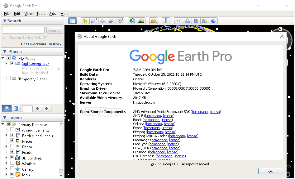The width and height of the screenshot is (295, 179).
Task: Disable the Borders and Labels checkbox
Action: [x=12, y=135]
